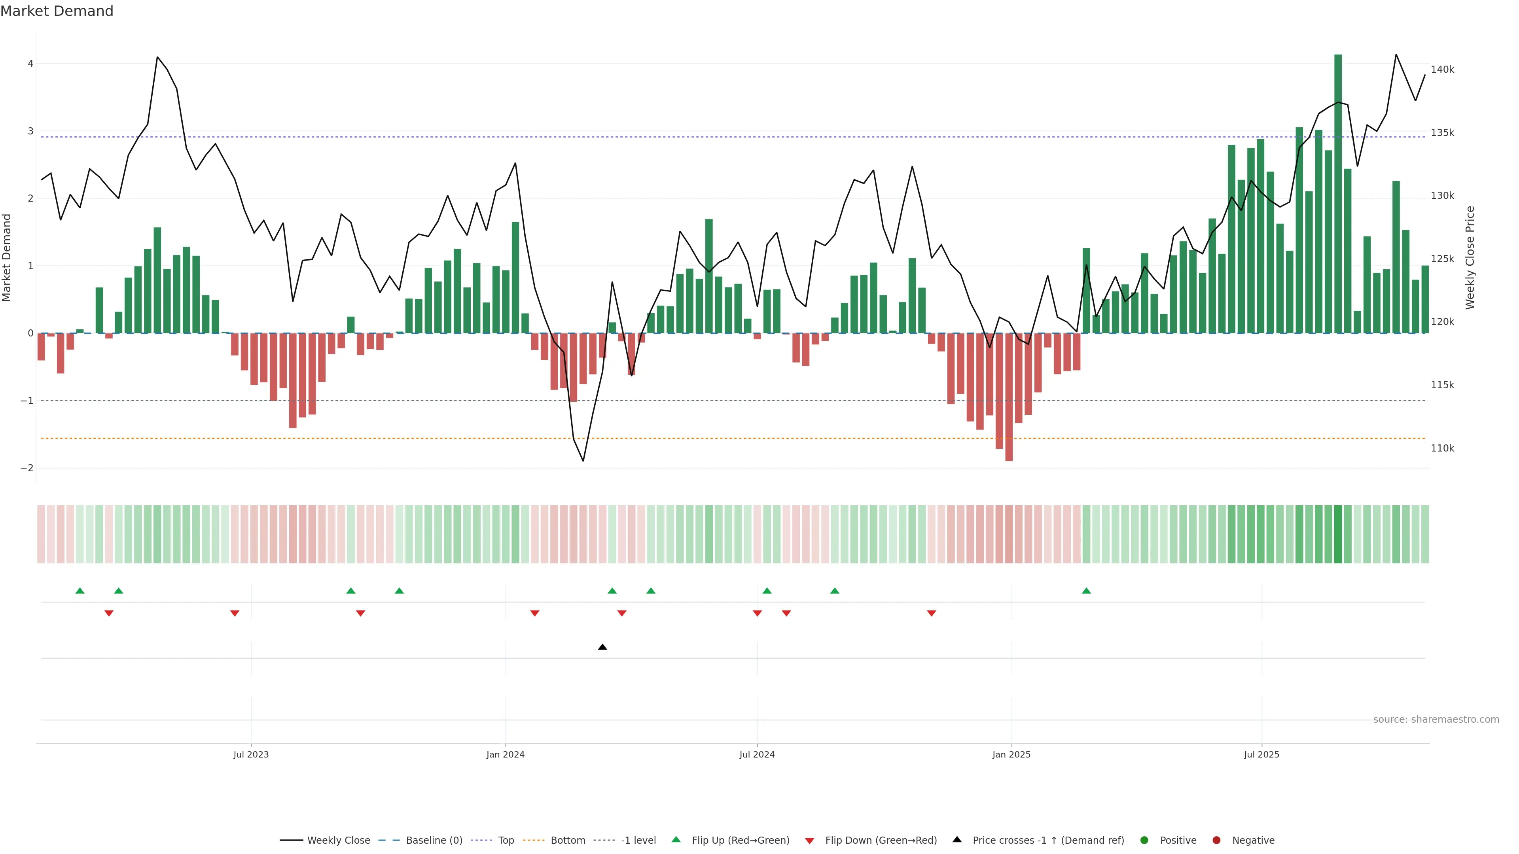This screenshot has height=854, width=1519.
Task: Click the Jan 2025 x-axis label
Action: tap(1011, 754)
